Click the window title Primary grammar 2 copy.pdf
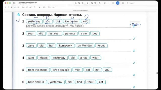Image resolution: width=161 pixels, height=90 pixels. tap(28, 2)
